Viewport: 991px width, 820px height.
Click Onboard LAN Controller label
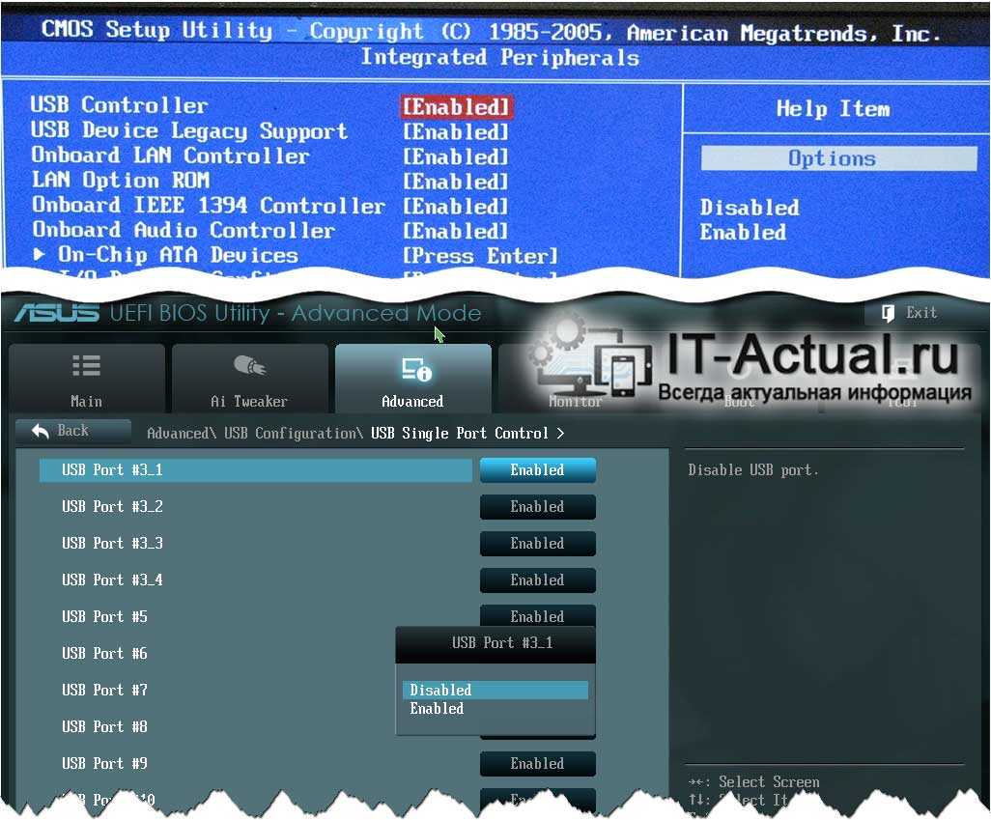point(171,156)
